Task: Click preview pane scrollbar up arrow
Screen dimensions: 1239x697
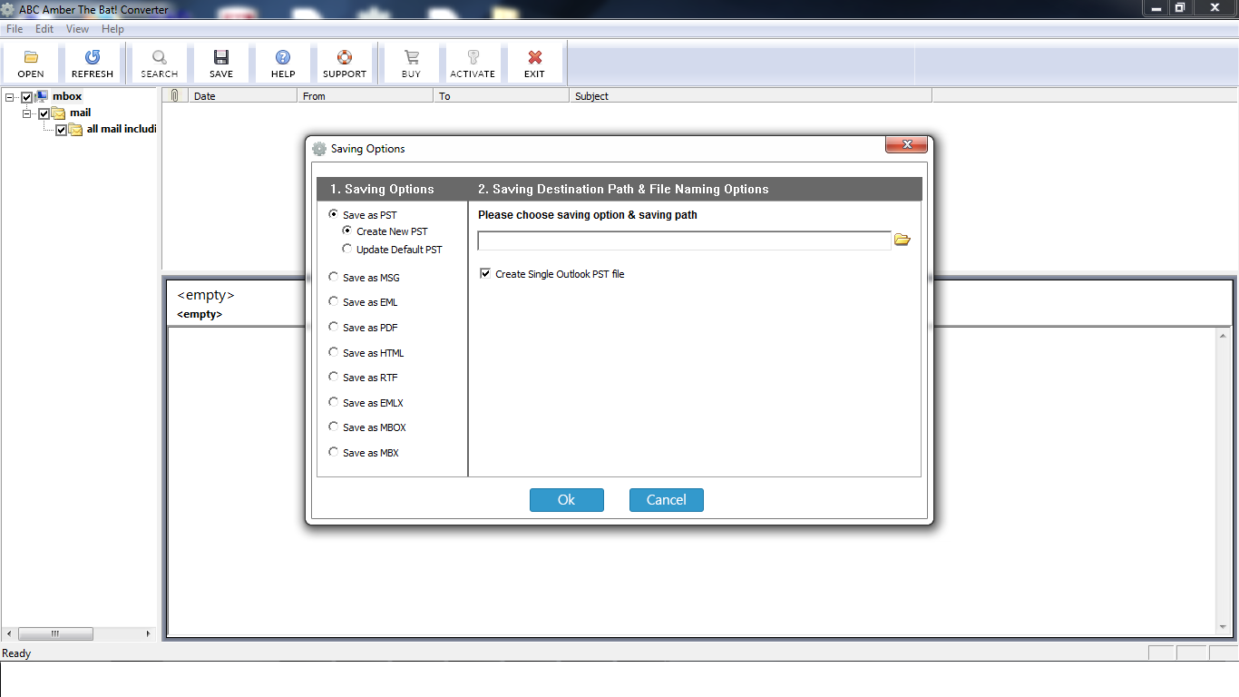Action: pyautogui.click(x=1222, y=336)
